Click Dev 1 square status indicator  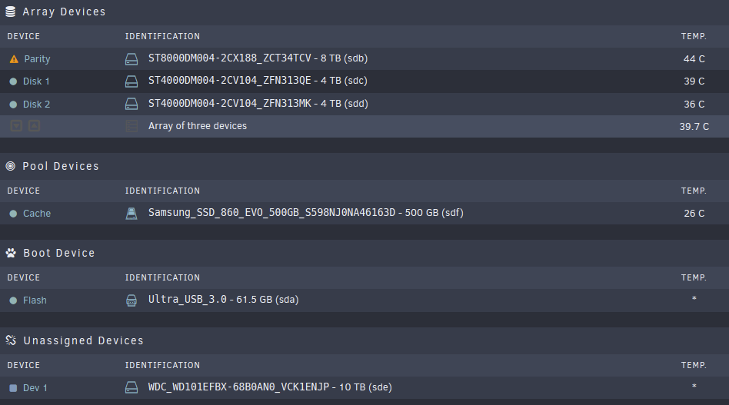[x=13, y=388]
